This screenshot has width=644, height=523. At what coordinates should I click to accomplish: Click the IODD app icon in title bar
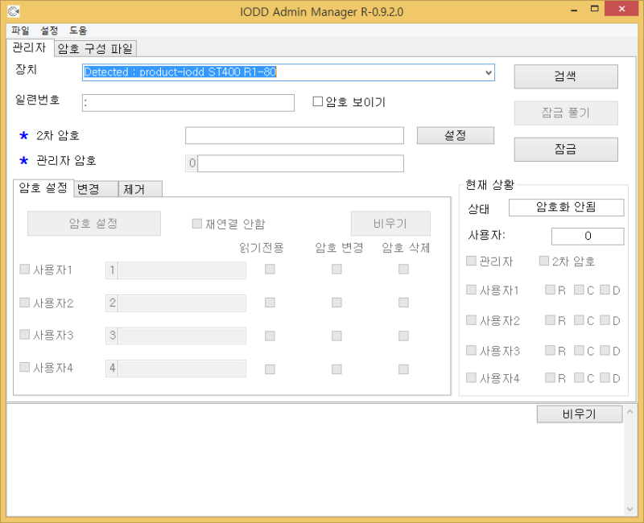coord(14,11)
